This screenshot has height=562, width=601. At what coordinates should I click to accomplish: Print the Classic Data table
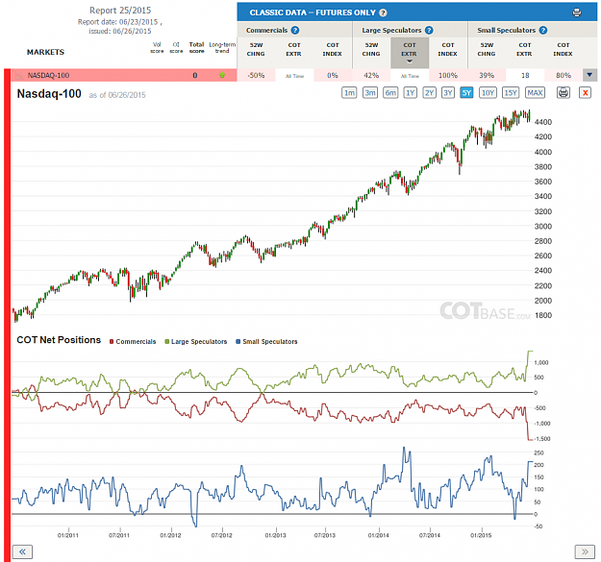[576, 12]
